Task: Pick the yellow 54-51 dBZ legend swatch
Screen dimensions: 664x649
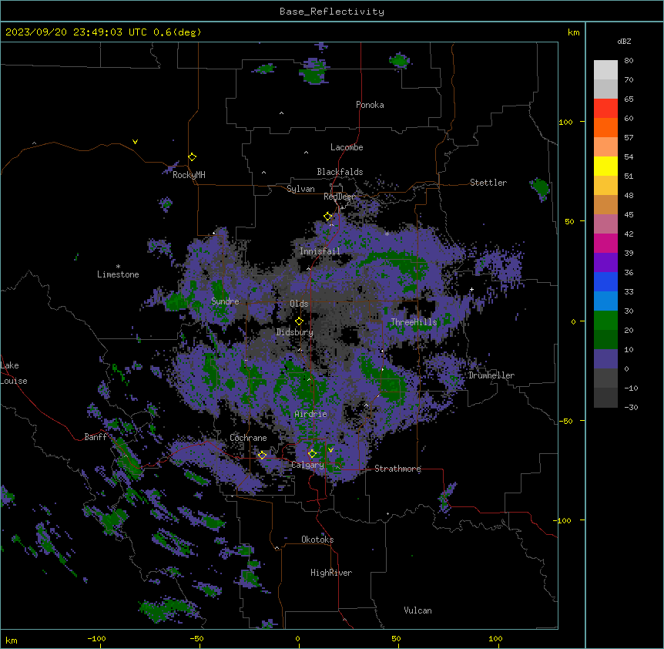Action: click(x=605, y=166)
